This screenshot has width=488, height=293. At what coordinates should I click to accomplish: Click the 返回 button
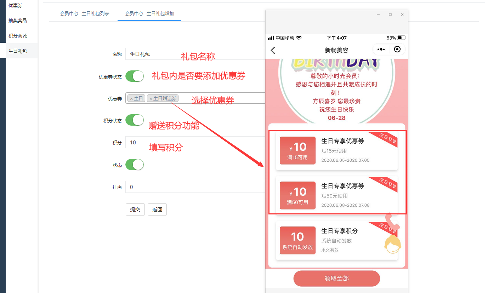(157, 209)
